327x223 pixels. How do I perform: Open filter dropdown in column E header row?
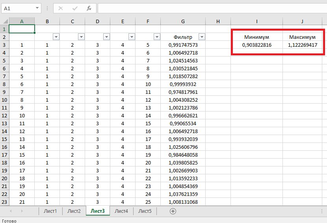coord(132,37)
